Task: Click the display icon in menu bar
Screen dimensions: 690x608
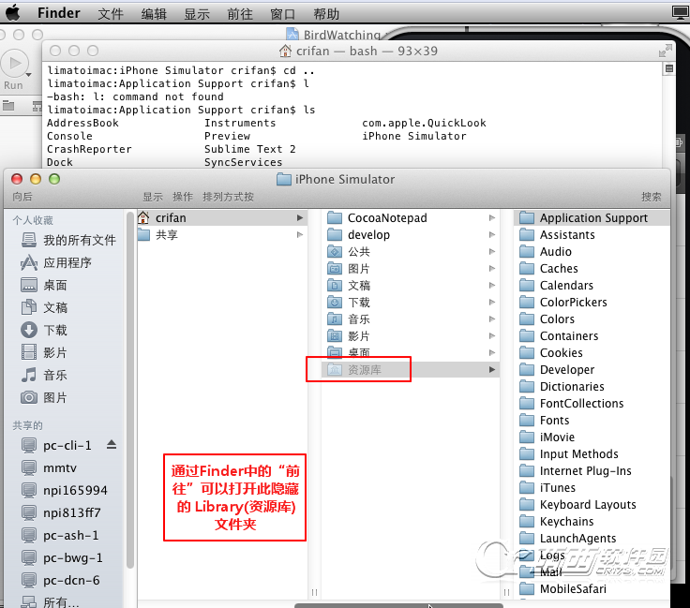Action: click(x=681, y=13)
